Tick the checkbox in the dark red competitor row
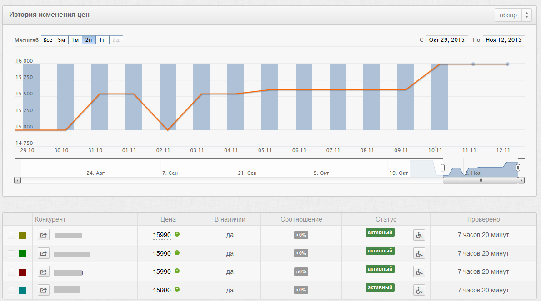 [x=11, y=272]
